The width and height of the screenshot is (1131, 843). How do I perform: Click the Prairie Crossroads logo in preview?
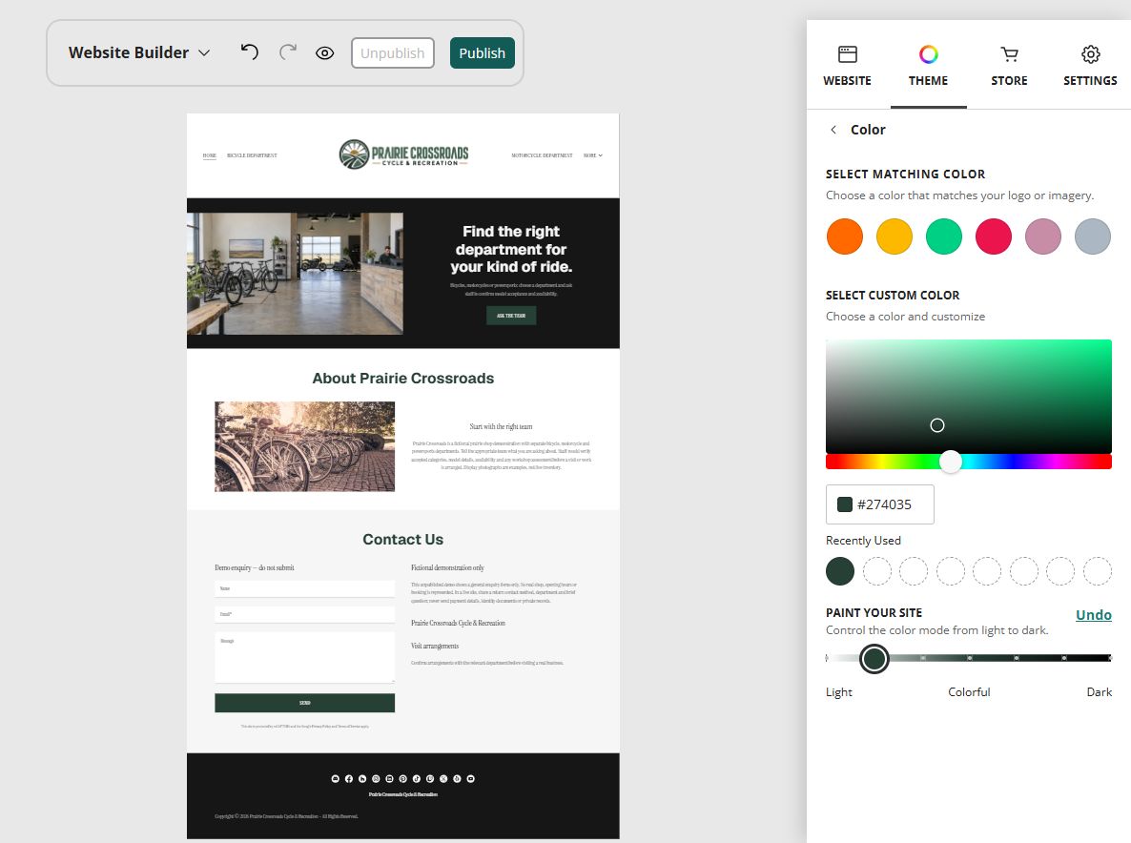click(403, 154)
